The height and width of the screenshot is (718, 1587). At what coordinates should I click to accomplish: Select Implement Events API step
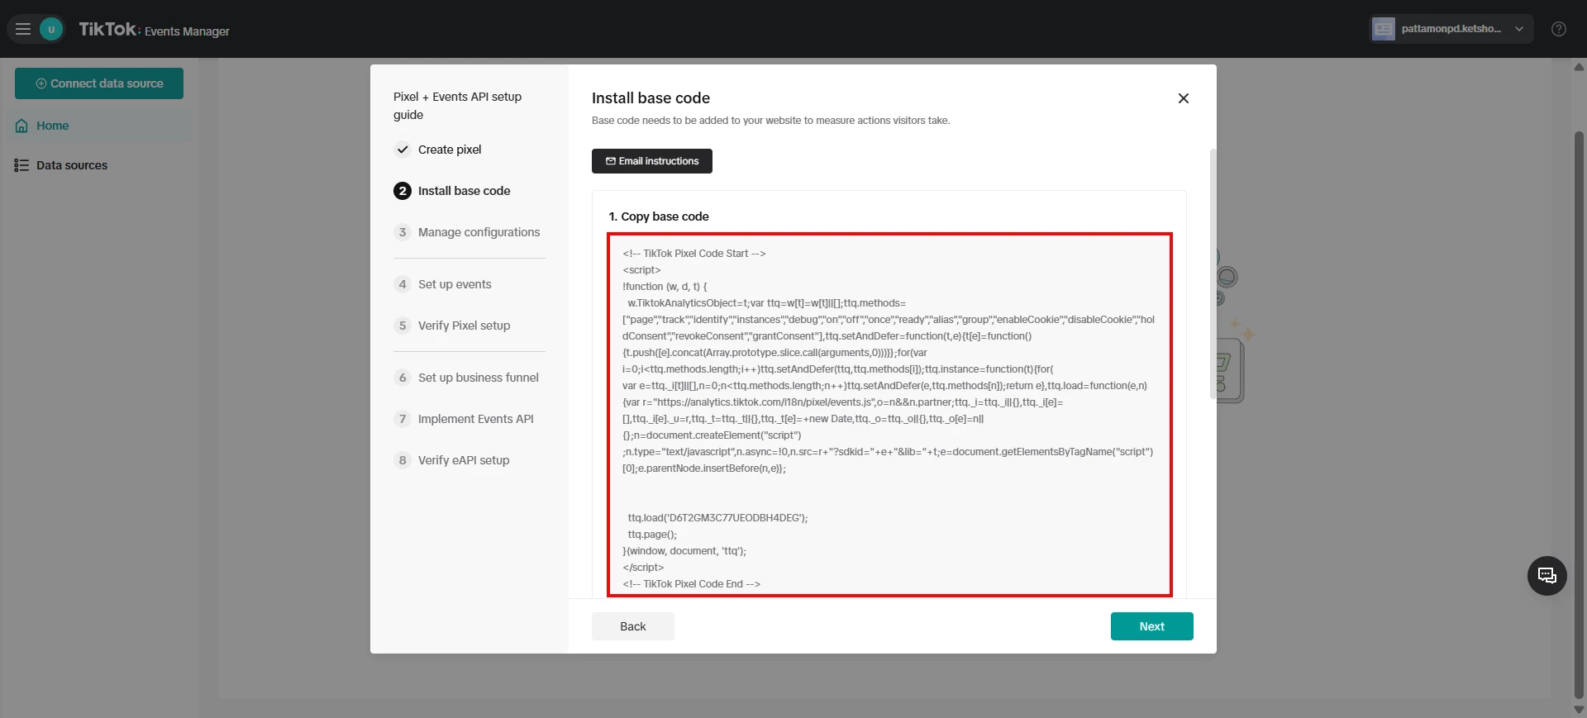[475, 419]
